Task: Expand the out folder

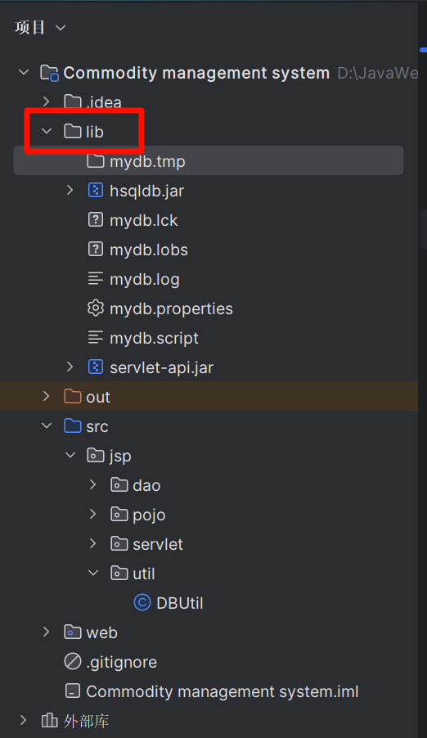Action: 46,396
